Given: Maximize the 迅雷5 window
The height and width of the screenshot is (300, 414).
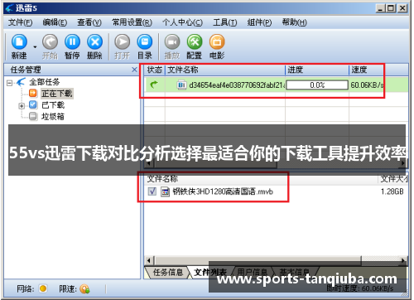Looking at the screenshot, I should coord(391,8).
